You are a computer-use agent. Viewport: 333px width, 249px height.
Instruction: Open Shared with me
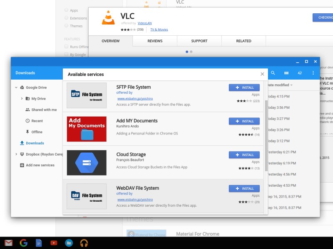pyautogui.click(x=44, y=110)
